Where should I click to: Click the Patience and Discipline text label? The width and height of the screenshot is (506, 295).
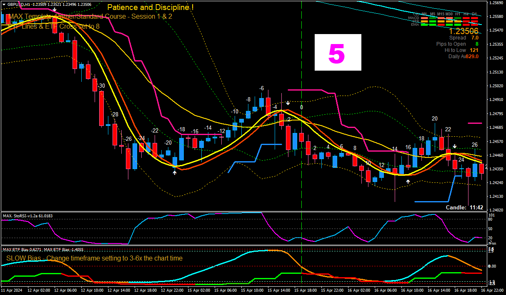pyautogui.click(x=150, y=7)
